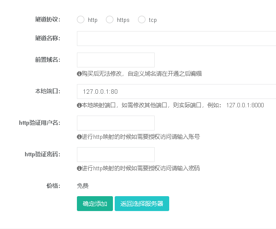Click the 确定添加 button

click(x=95, y=204)
